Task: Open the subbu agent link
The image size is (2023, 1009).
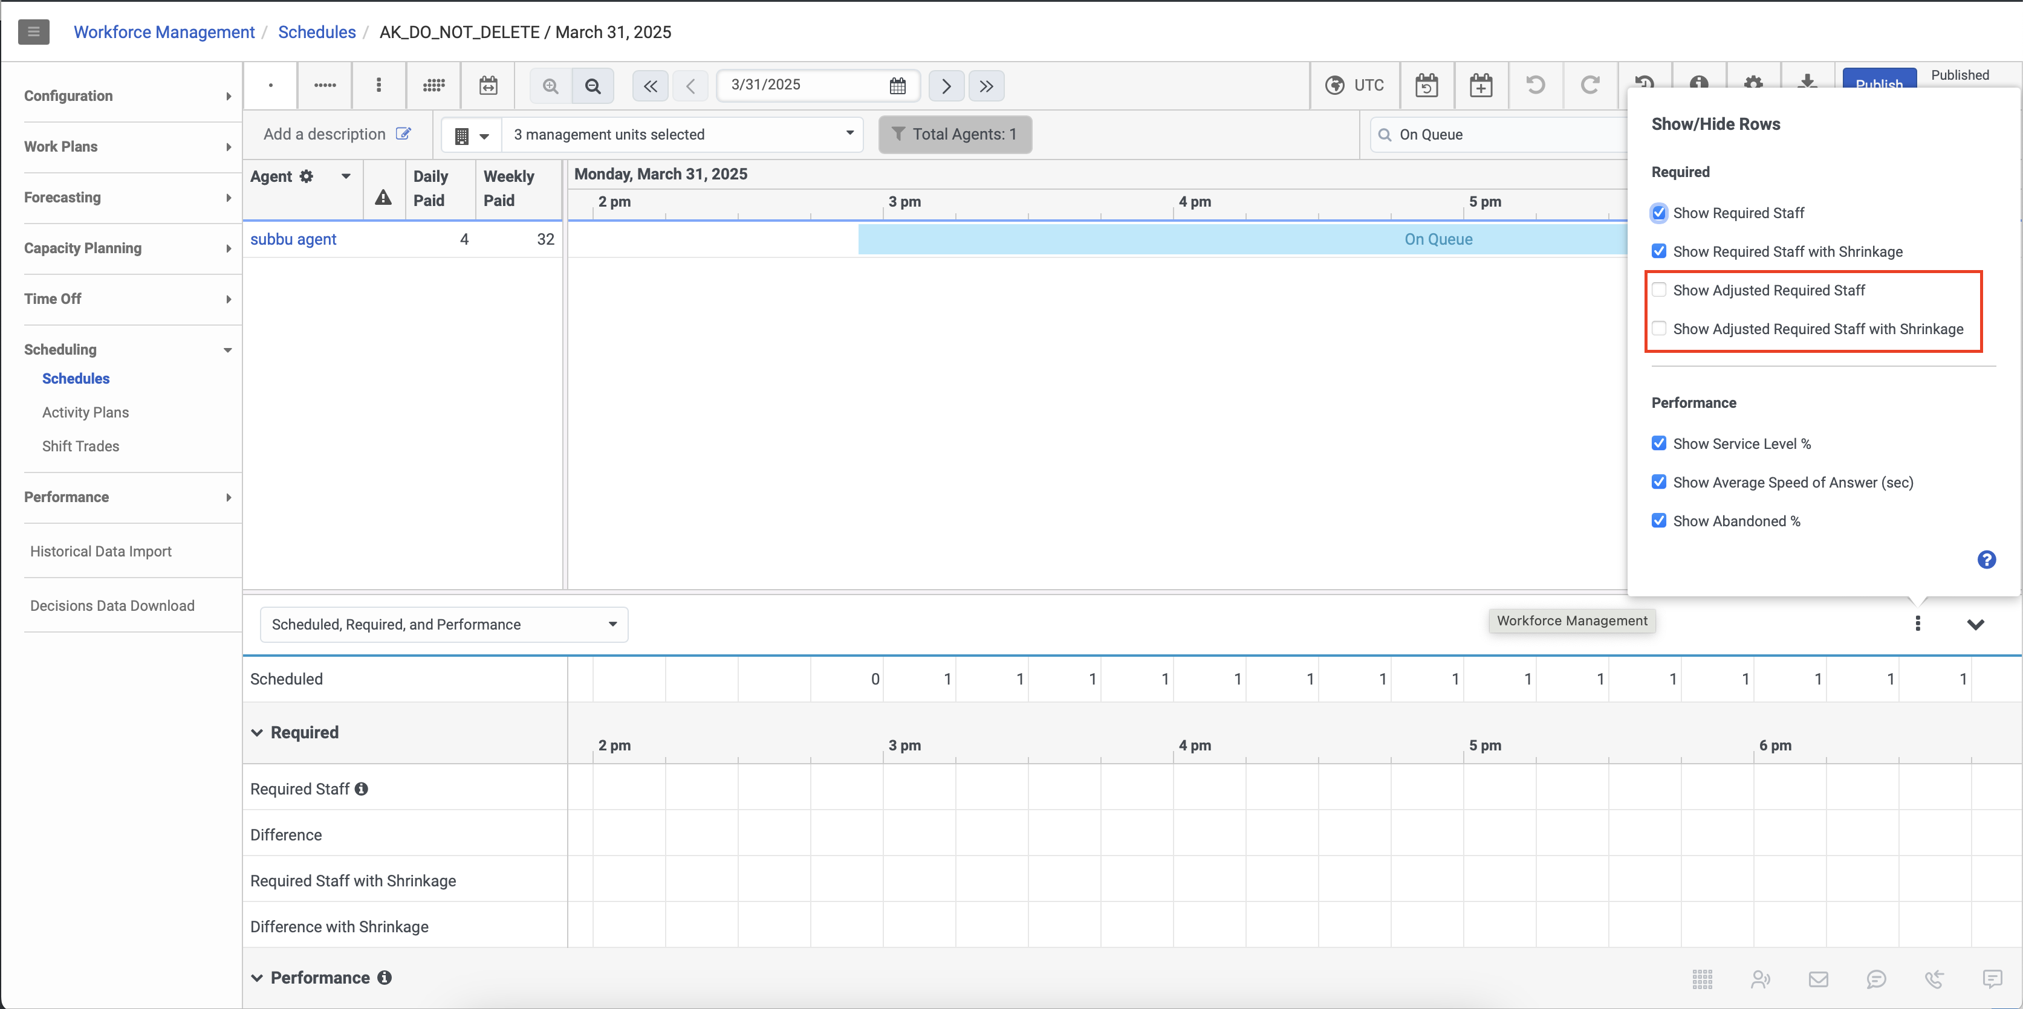Action: click(x=293, y=239)
